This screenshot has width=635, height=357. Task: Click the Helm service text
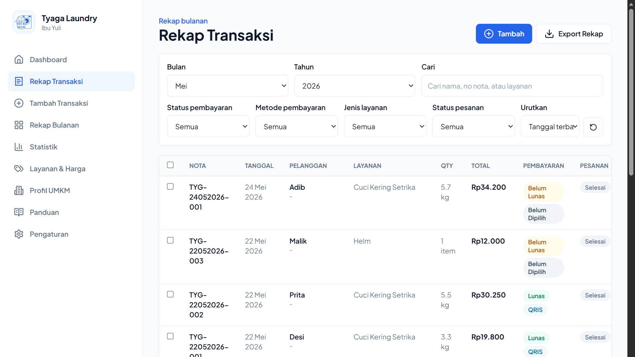coord(362,241)
